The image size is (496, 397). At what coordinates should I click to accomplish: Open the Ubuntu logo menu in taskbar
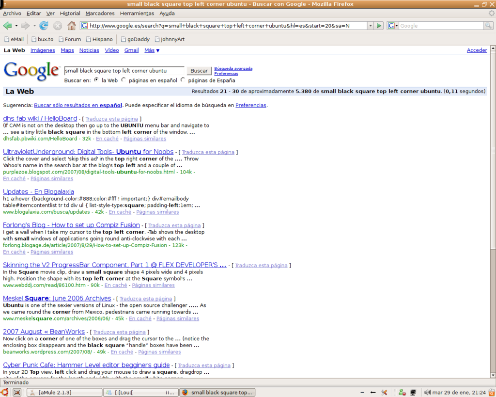coord(5,392)
